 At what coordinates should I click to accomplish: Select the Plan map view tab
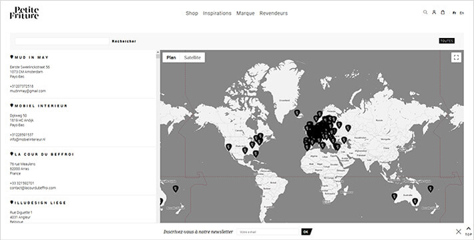(x=171, y=57)
